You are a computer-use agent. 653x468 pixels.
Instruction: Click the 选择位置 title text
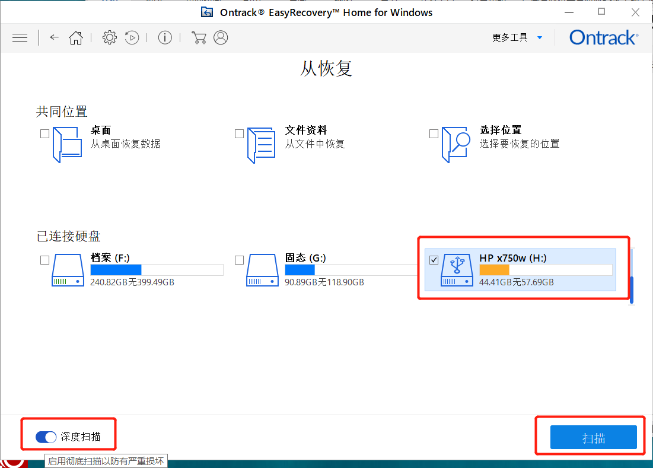[501, 130]
